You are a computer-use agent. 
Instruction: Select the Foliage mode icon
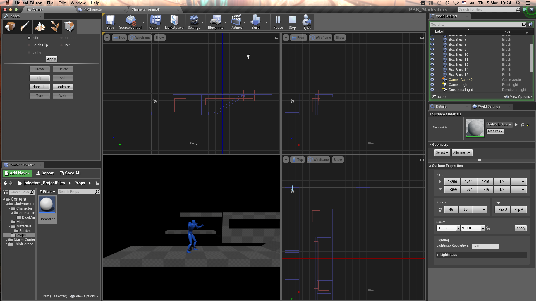coord(55,27)
